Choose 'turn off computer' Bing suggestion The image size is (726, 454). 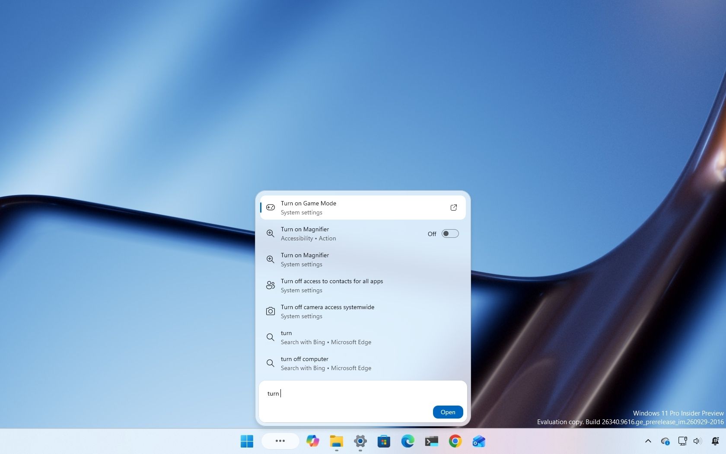[363, 363]
